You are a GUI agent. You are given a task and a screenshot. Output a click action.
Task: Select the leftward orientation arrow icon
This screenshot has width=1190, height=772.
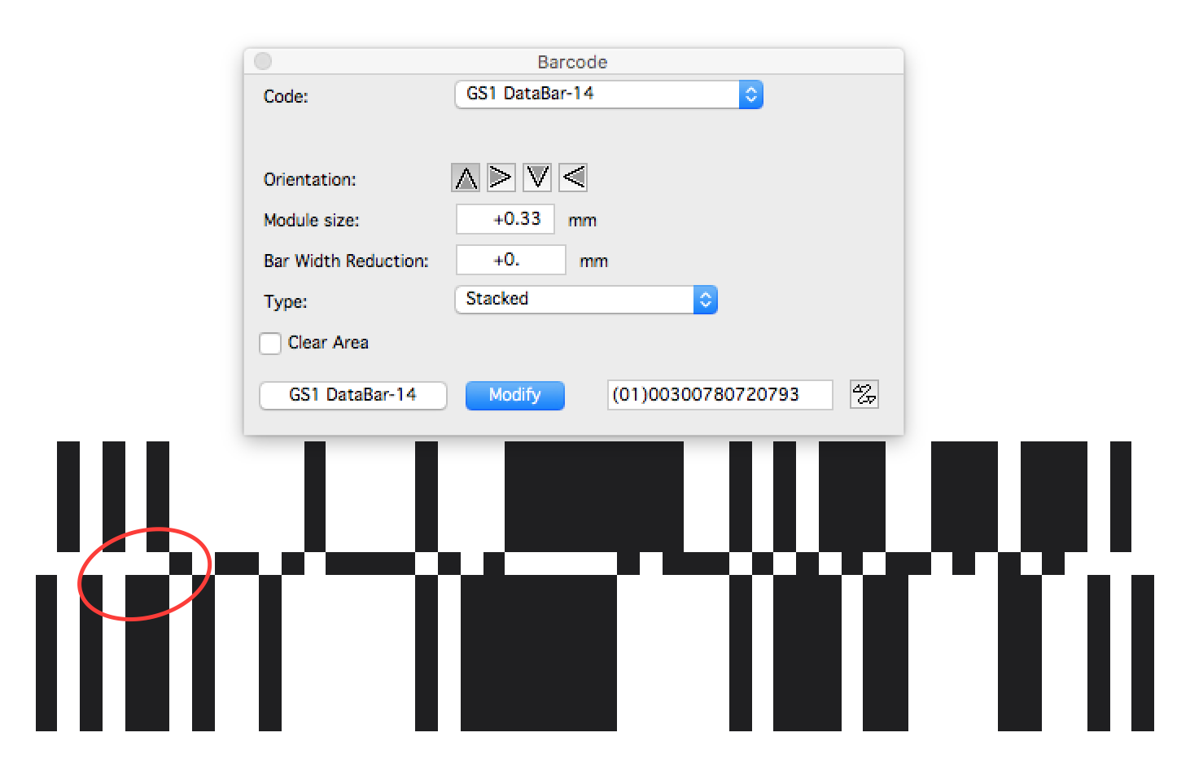pos(572,177)
